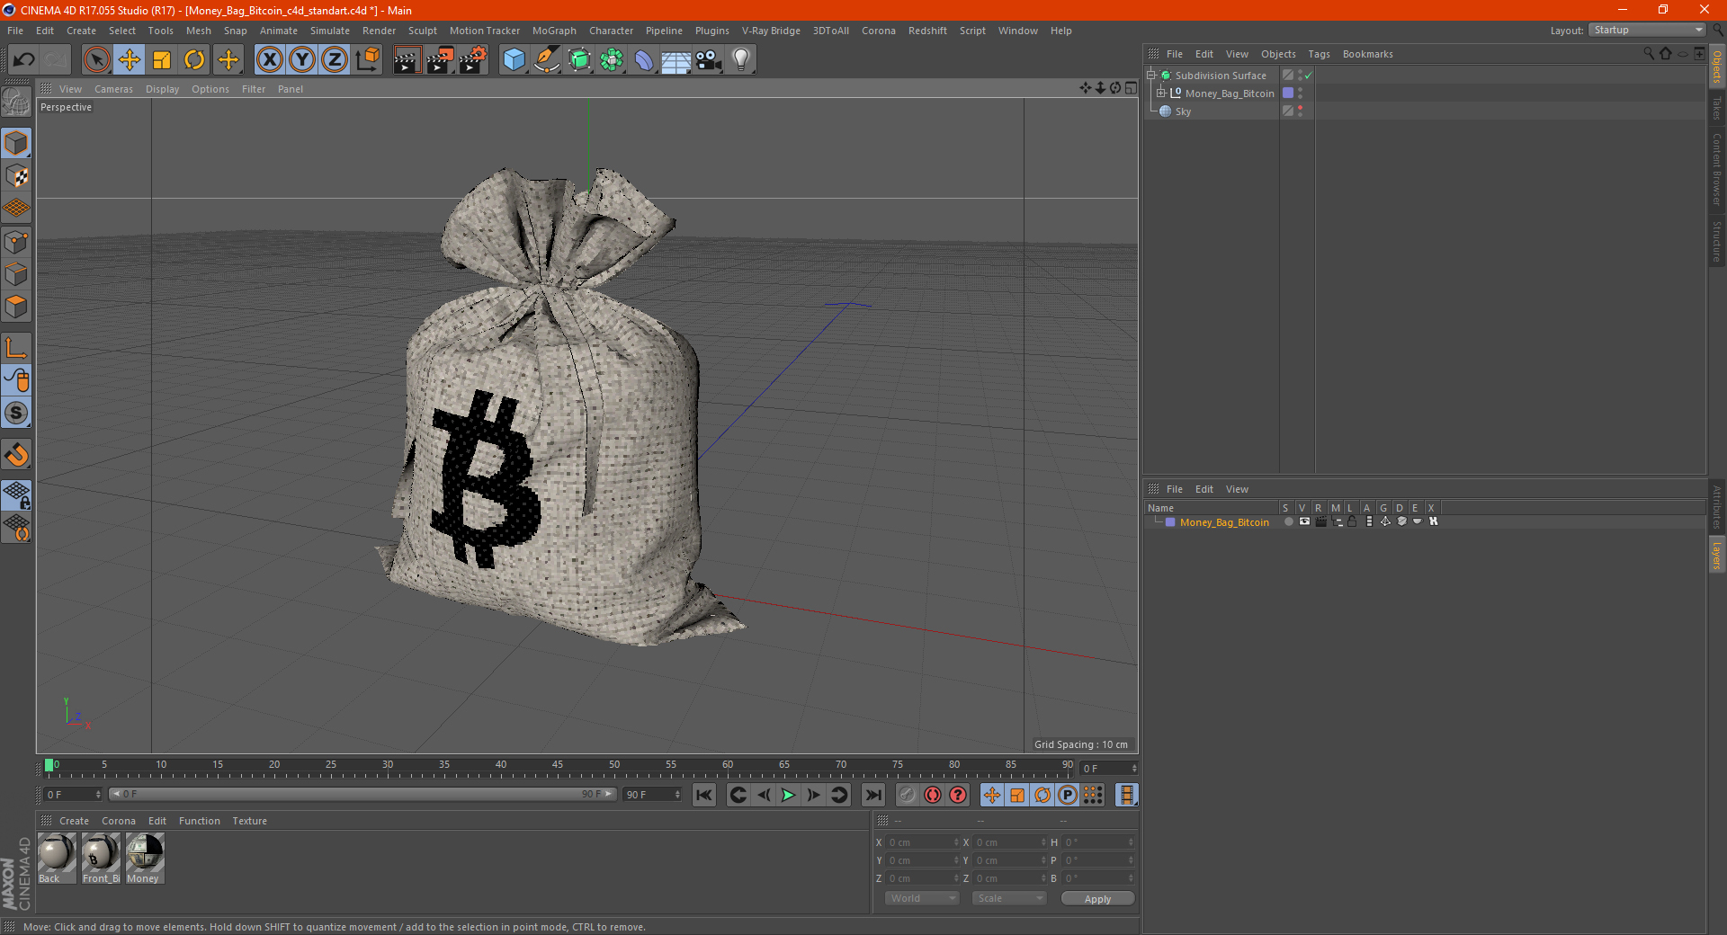The height and width of the screenshot is (935, 1727).
Task: Select the Money material thumbnail
Action: click(x=144, y=859)
